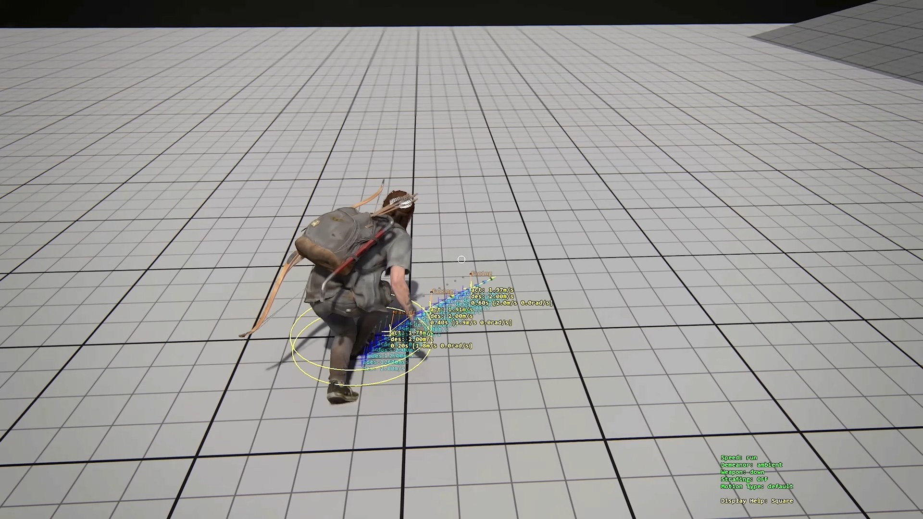Click the wooden bow tip near floor
923x519 pixels.
point(245,334)
